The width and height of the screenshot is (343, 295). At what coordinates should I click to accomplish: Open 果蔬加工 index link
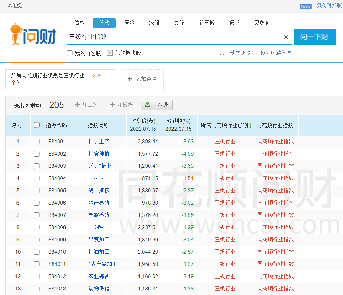pyautogui.click(x=99, y=239)
